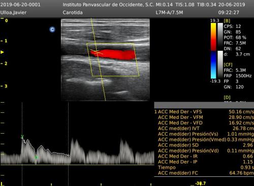Click the yellow focus depth arrow marker
This screenshot has width=254, height=186.
(x=2, y=52)
